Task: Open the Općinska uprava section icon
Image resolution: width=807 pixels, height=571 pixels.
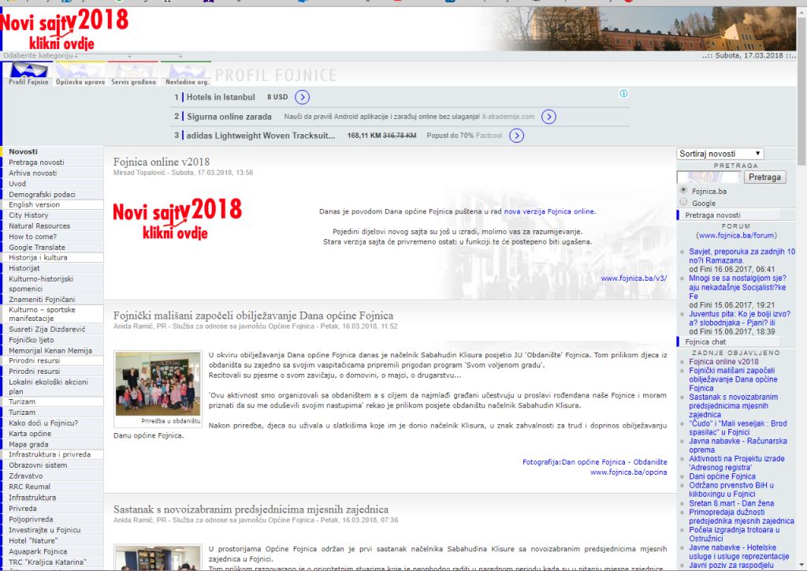Action: tap(80, 69)
